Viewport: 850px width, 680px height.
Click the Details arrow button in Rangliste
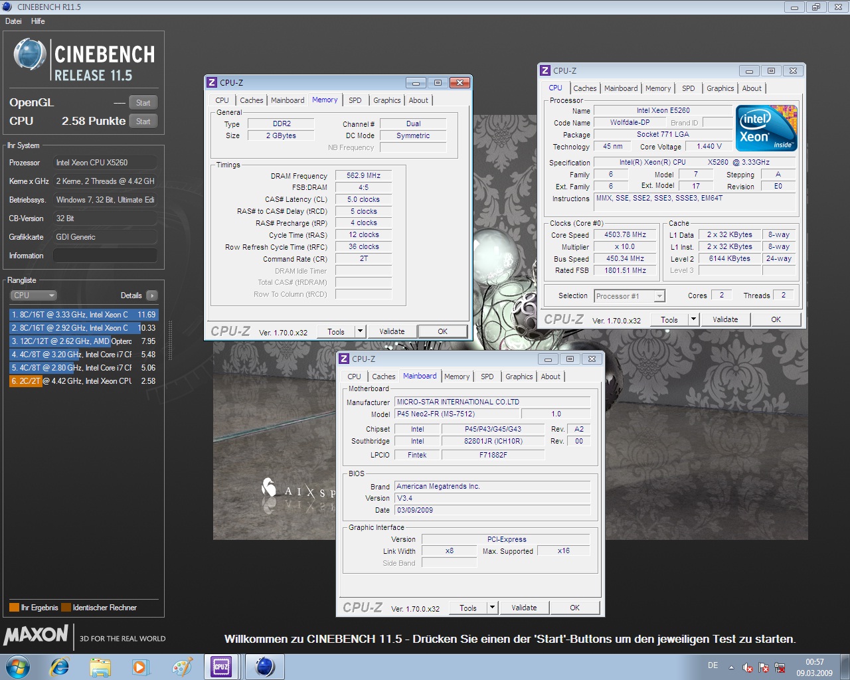[x=152, y=296]
